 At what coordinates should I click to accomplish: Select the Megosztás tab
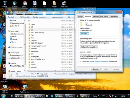[88, 16]
